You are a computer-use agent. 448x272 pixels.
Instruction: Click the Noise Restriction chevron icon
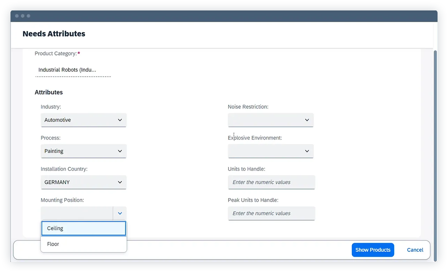click(307, 120)
